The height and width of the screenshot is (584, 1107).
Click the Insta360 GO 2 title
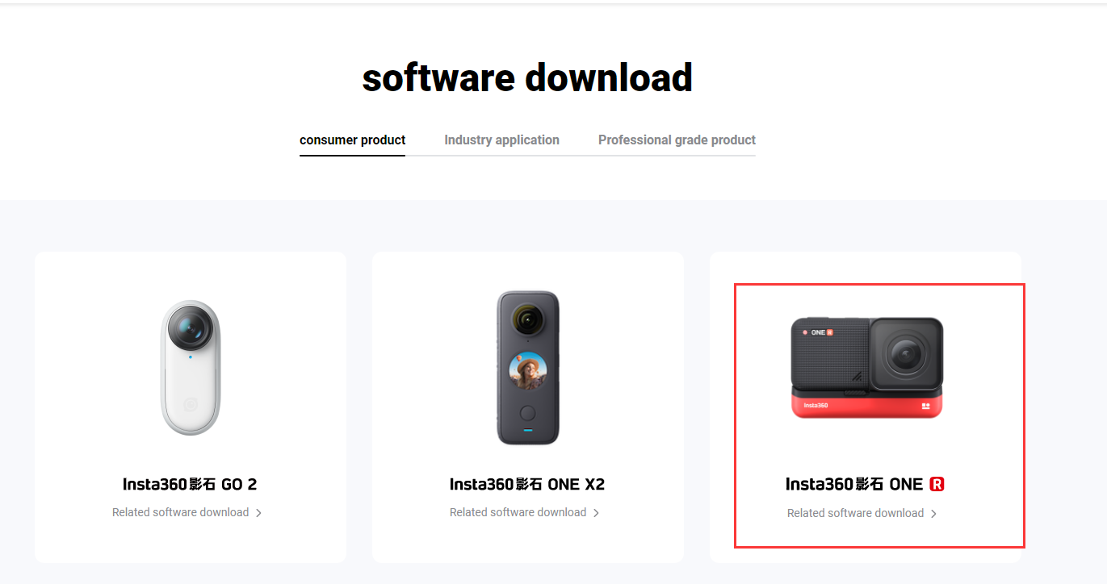point(190,484)
